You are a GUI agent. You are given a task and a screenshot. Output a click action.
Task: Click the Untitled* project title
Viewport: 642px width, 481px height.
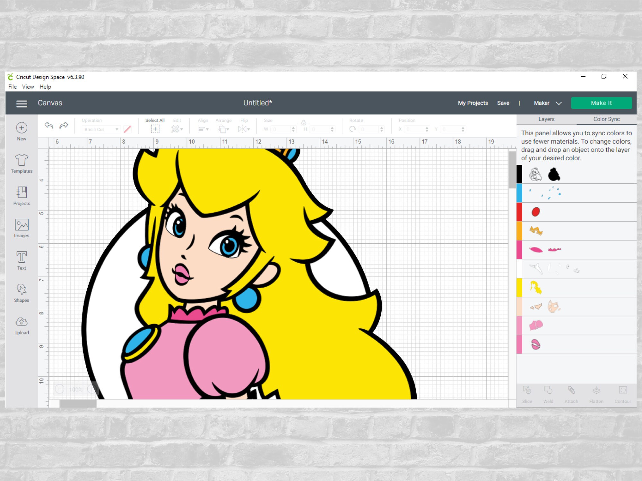[258, 103]
